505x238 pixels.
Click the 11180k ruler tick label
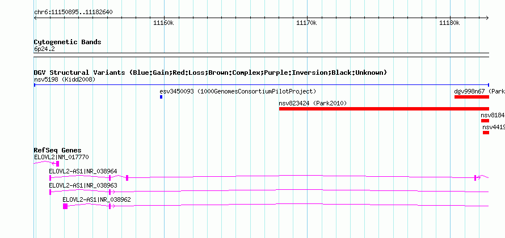click(449, 23)
